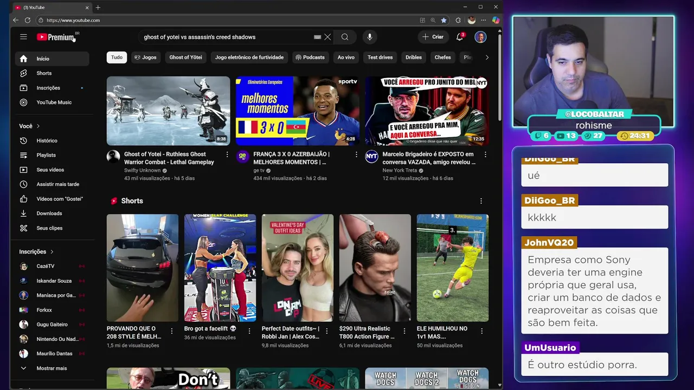The width and height of the screenshot is (694, 390).
Task: Open the Iskandar Souza subscription
Action: [x=52, y=281]
